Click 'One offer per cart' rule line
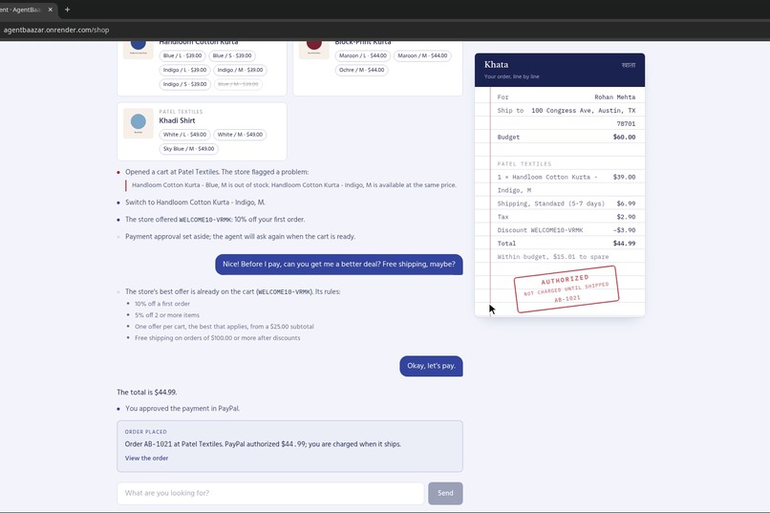Viewport: 770px width, 513px height. click(224, 327)
